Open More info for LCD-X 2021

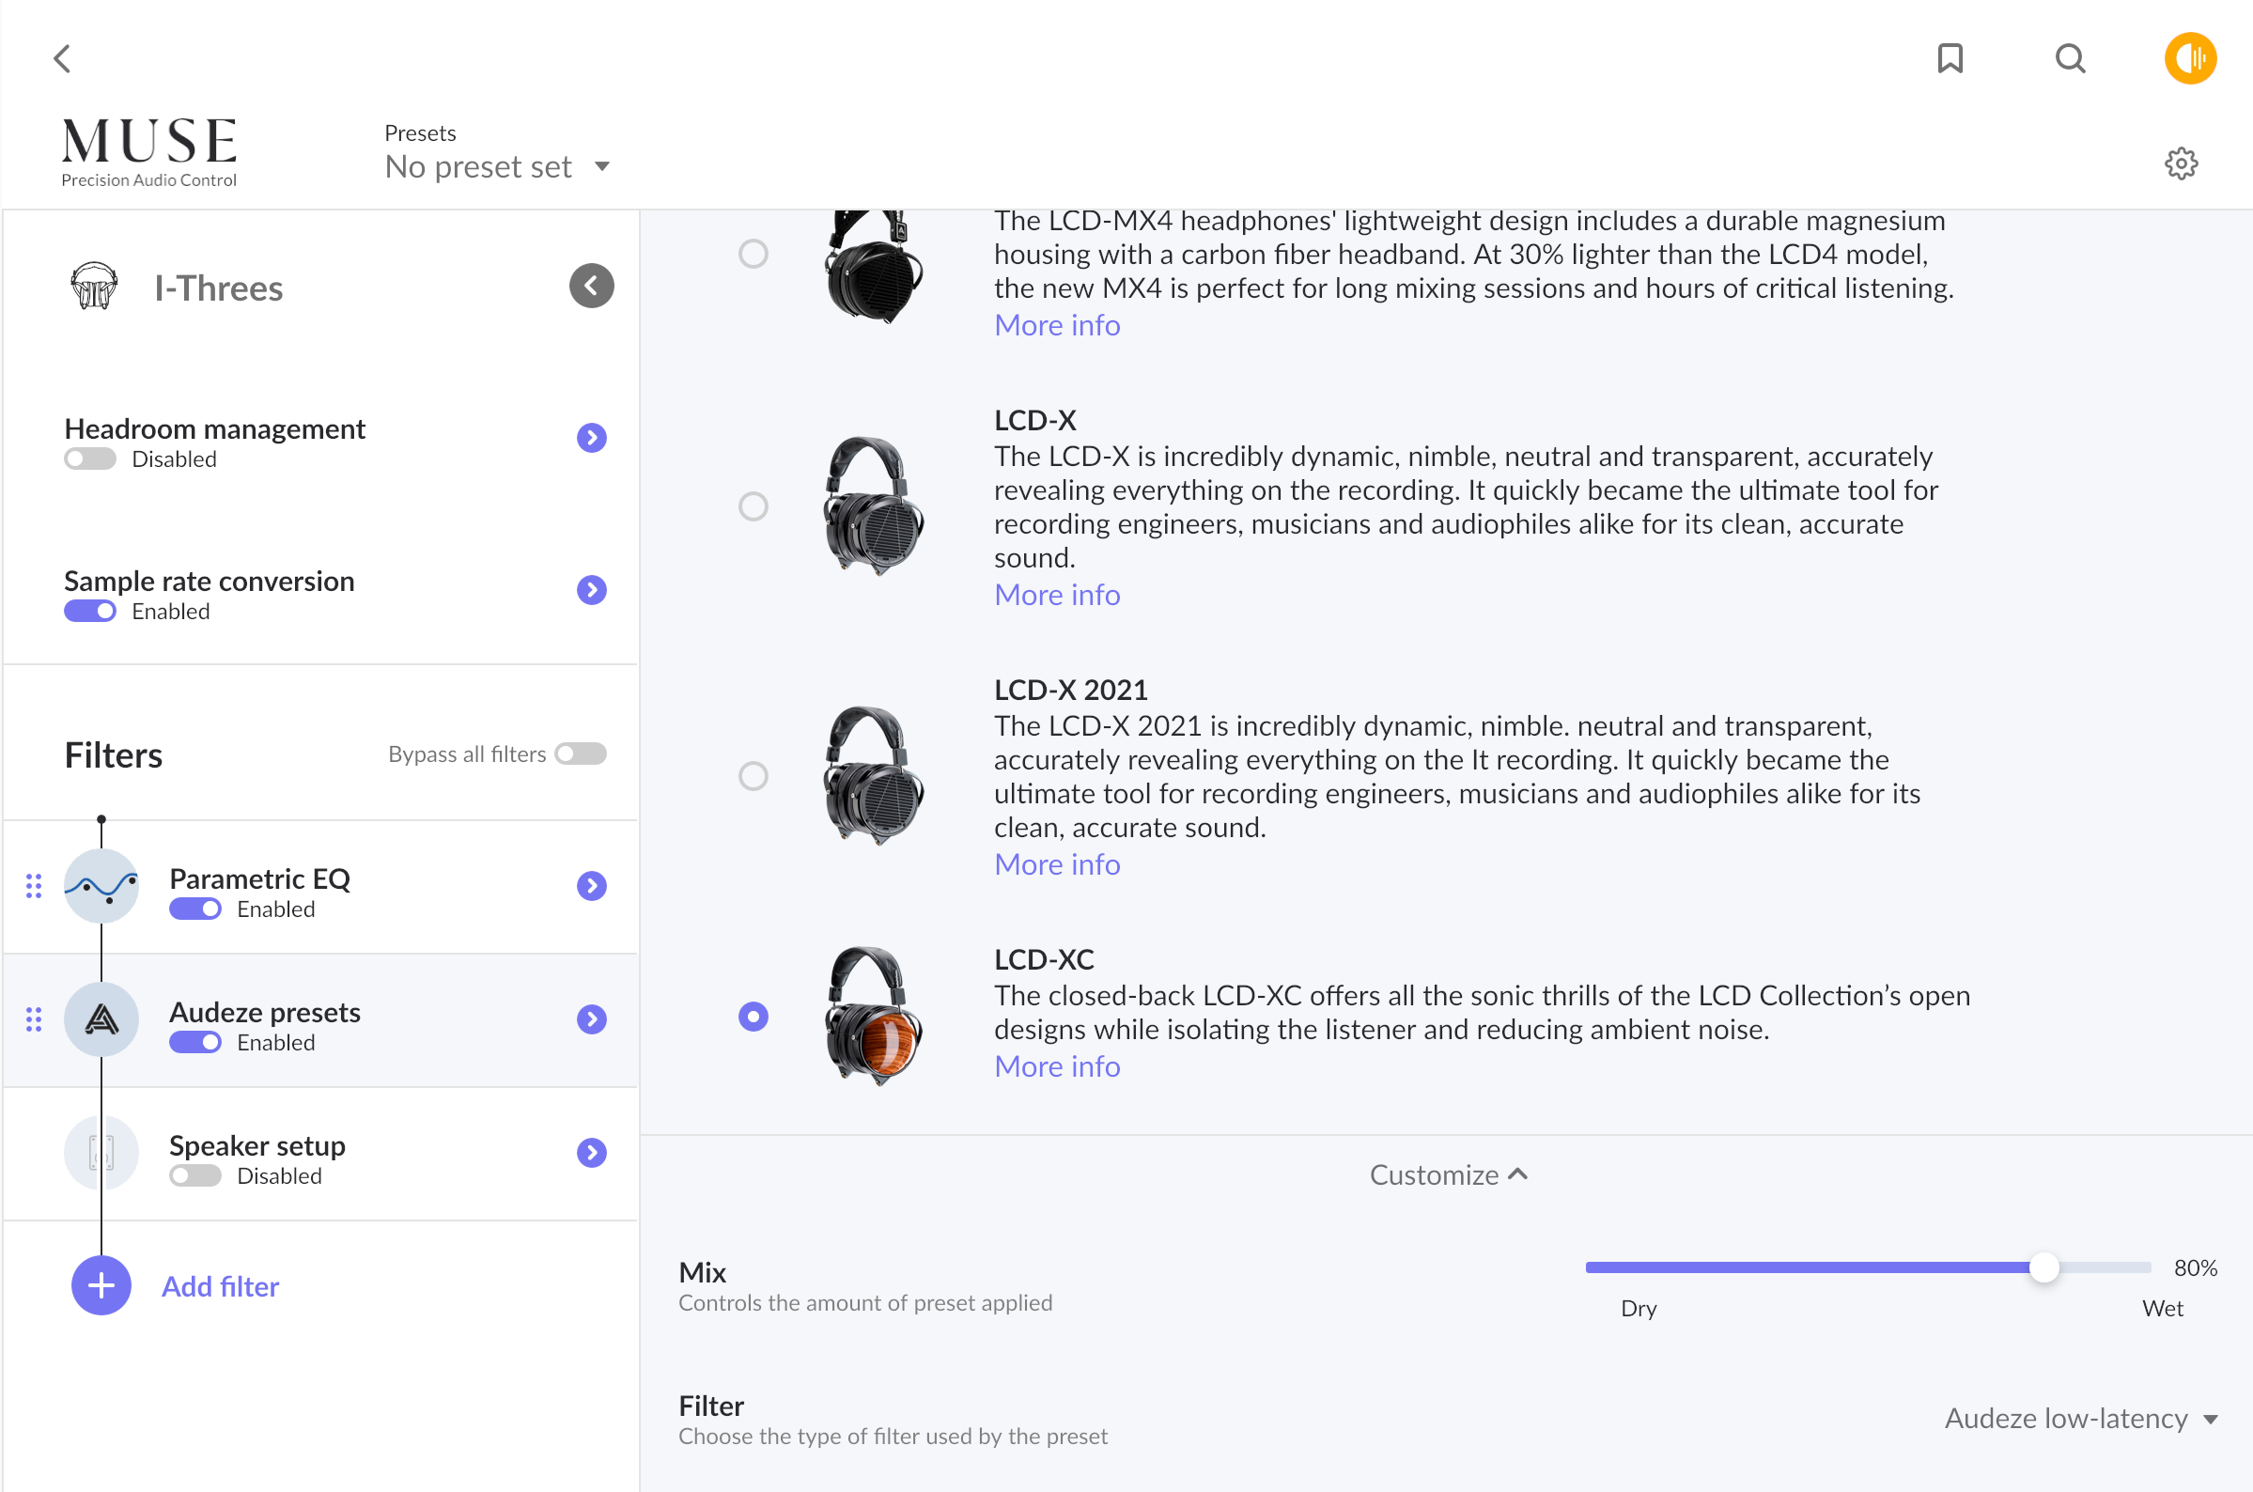click(x=1057, y=864)
